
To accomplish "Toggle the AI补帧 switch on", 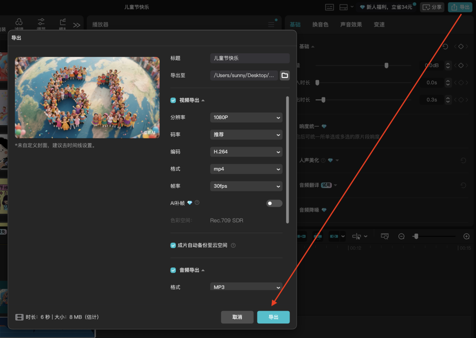I will [x=274, y=203].
